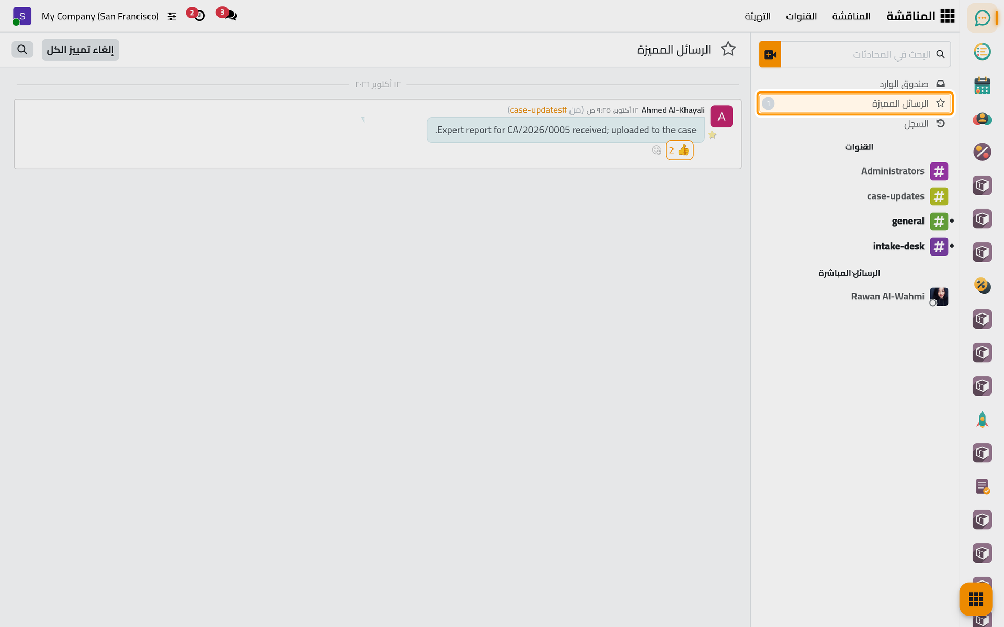This screenshot has height=627, width=1004.
Task: Start a meeting with the video icon
Action: pos(770,54)
